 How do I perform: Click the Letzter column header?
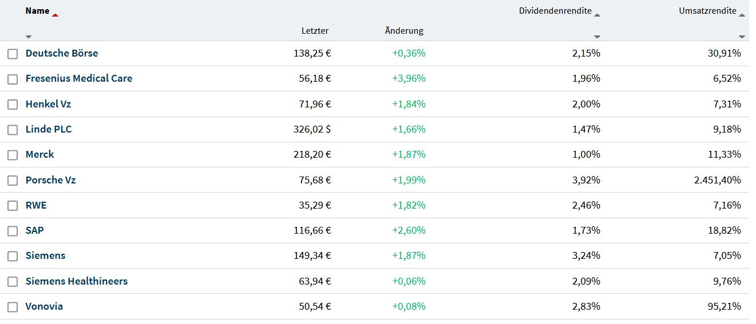click(315, 31)
